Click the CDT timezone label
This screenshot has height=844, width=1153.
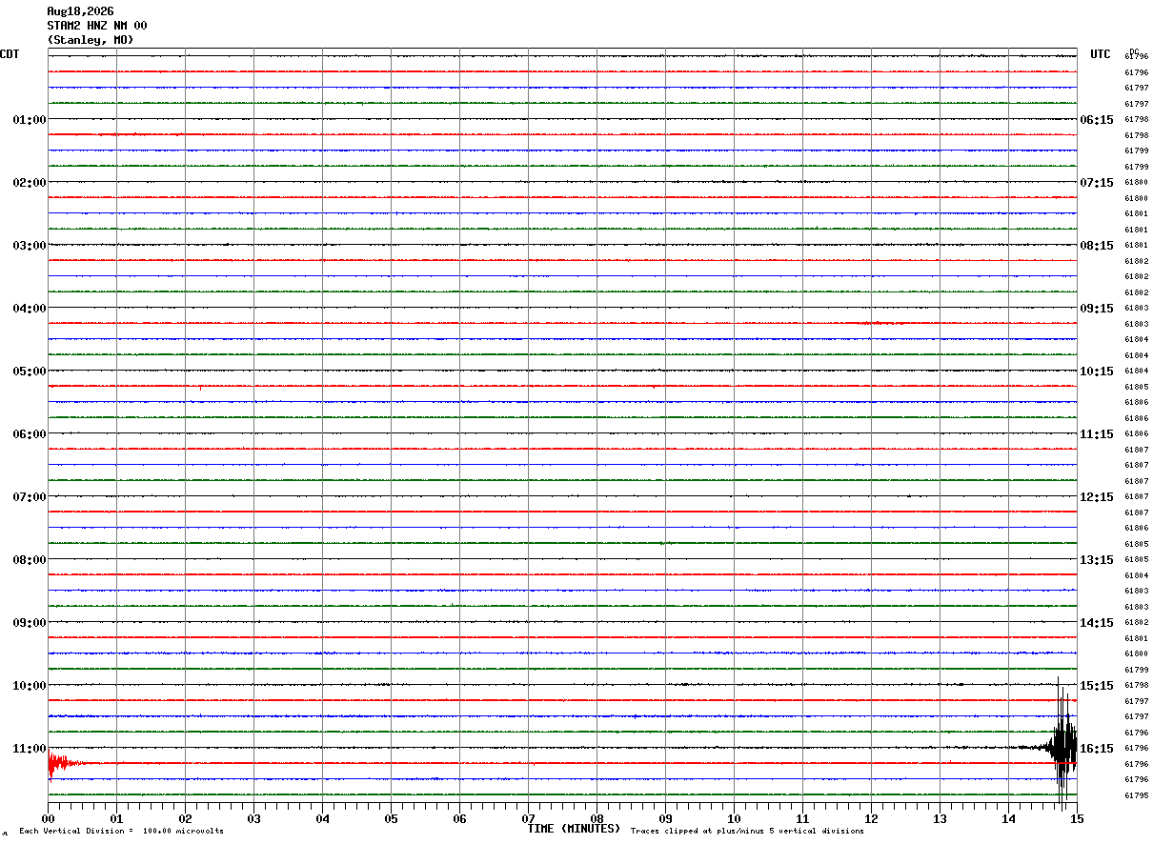pos(10,54)
